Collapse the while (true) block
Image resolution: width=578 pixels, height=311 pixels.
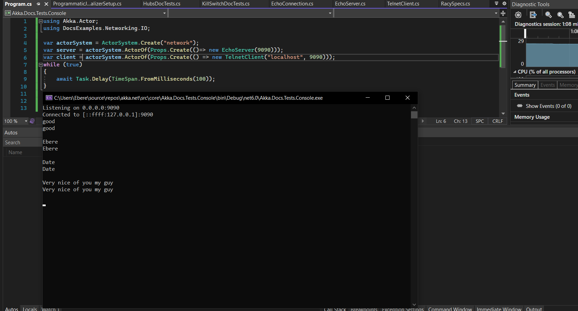(x=41, y=65)
